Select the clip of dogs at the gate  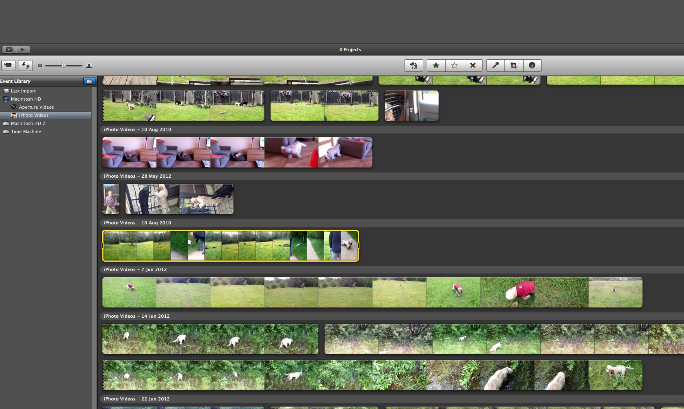tap(180, 199)
